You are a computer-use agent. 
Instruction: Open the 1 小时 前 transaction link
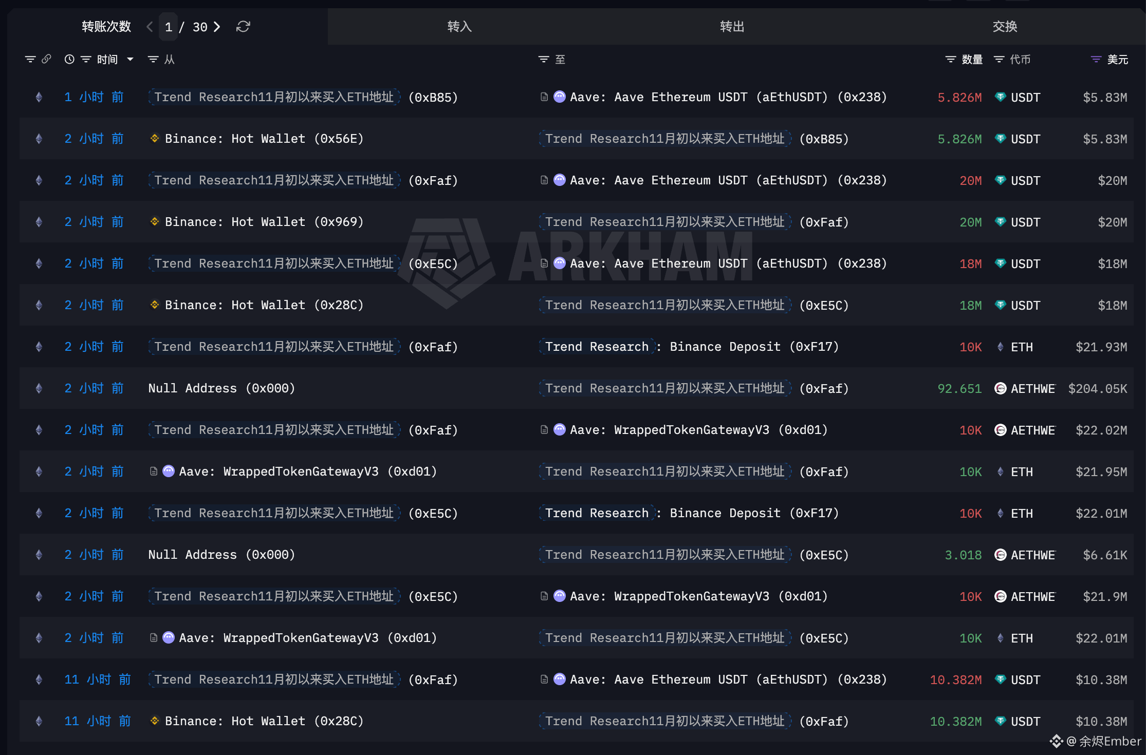(94, 97)
